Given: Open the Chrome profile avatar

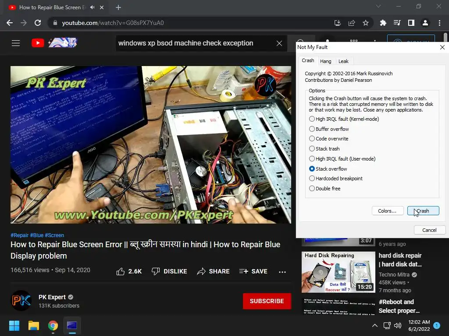Looking at the screenshot, I should (425, 23).
